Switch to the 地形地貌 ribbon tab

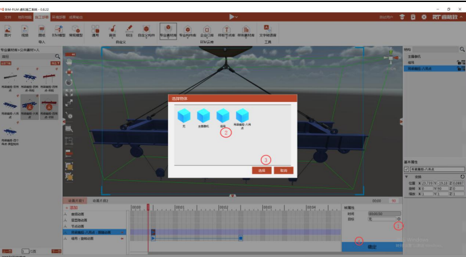click(24, 18)
